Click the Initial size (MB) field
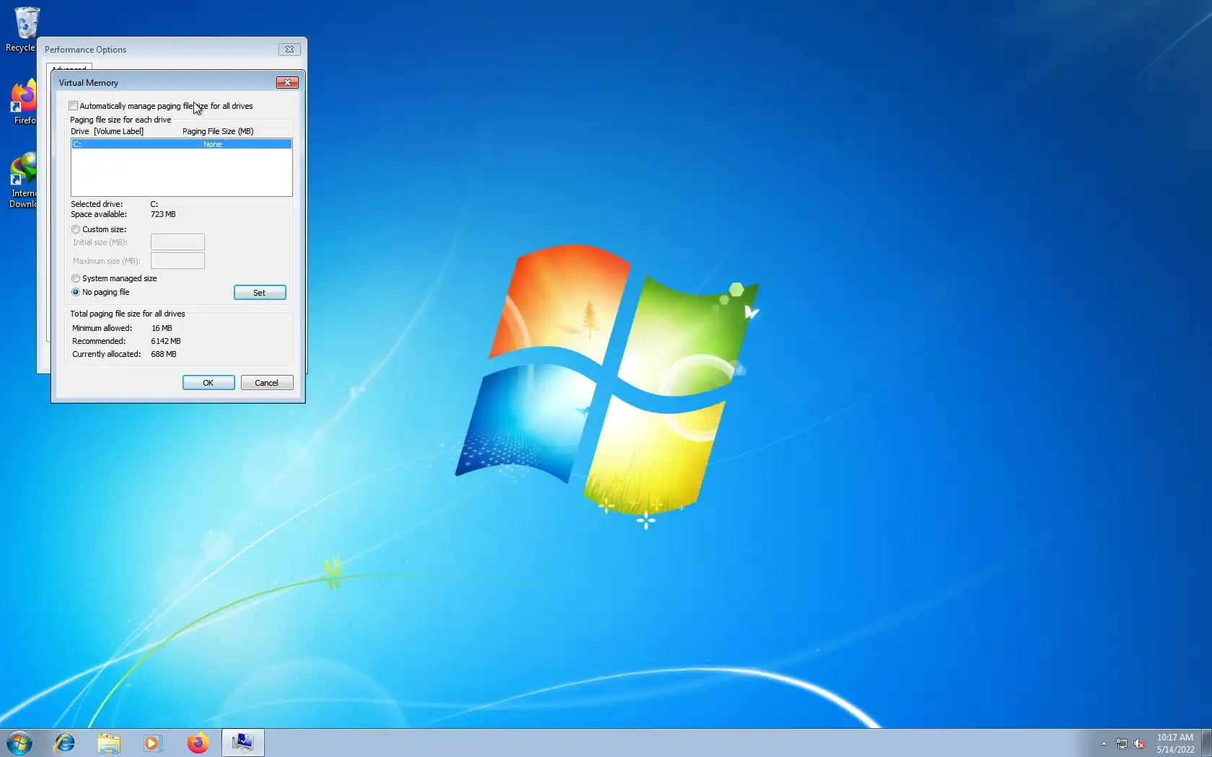The height and width of the screenshot is (757, 1212). (177, 242)
